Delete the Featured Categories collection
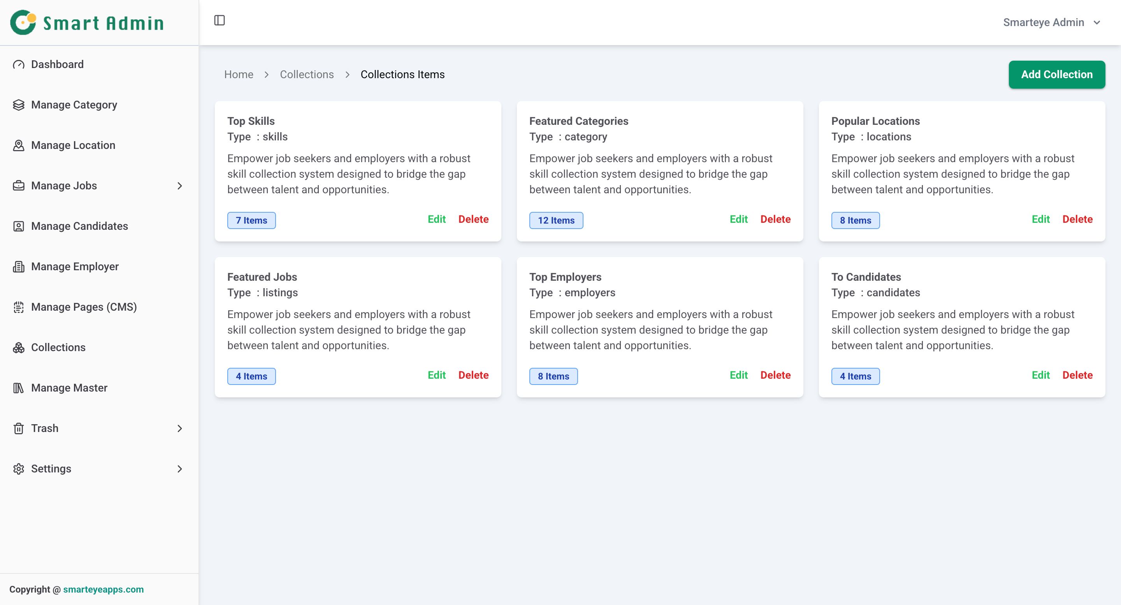The width and height of the screenshot is (1121, 605). point(775,219)
